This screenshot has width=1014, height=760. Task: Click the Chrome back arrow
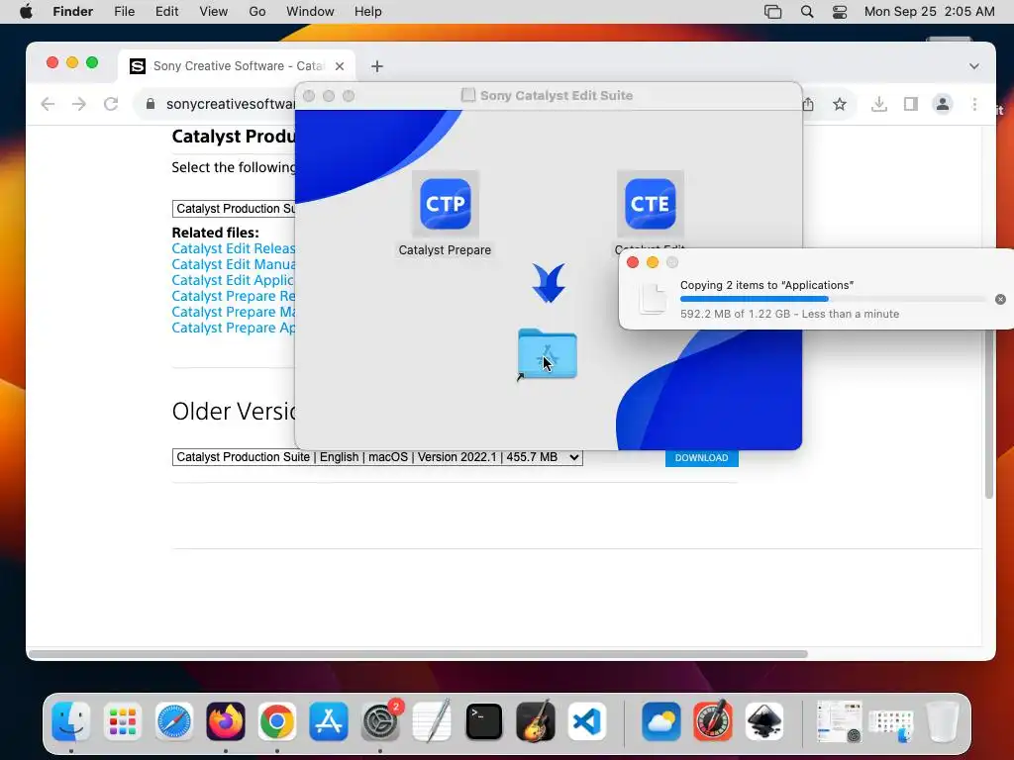(x=48, y=104)
